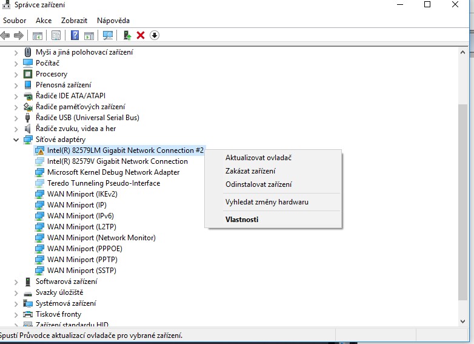Image resolution: width=474 pixels, height=344 pixels.
Task: Click the folder icon beside Systémová zařízení
Action: point(28,303)
